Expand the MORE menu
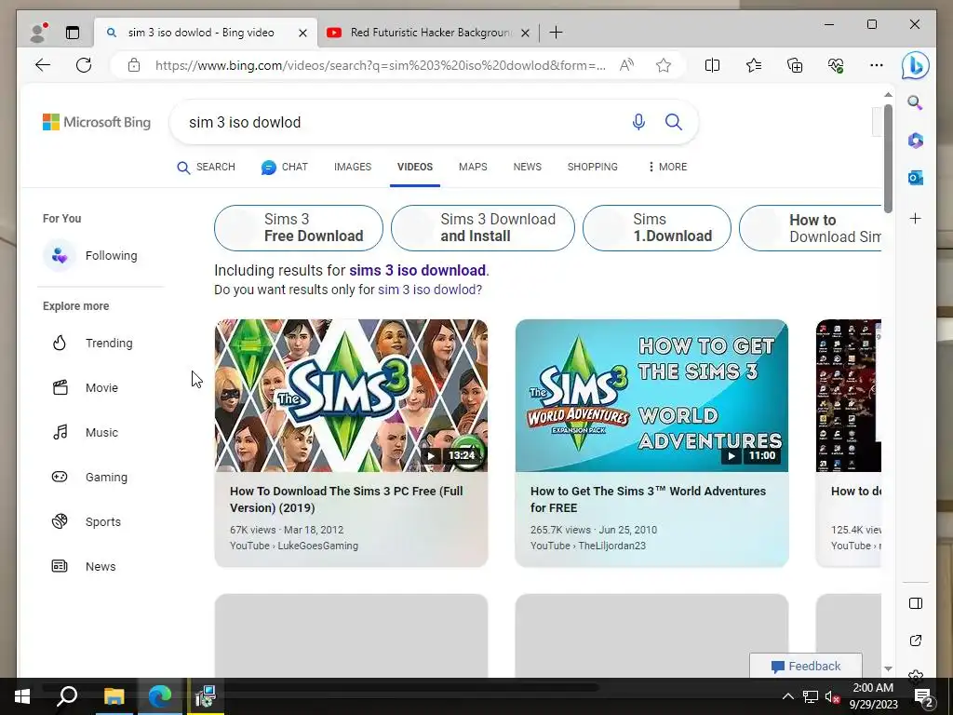Image resolution: width=953 pixels, height=715 pixels. click(x=667, y=167)
